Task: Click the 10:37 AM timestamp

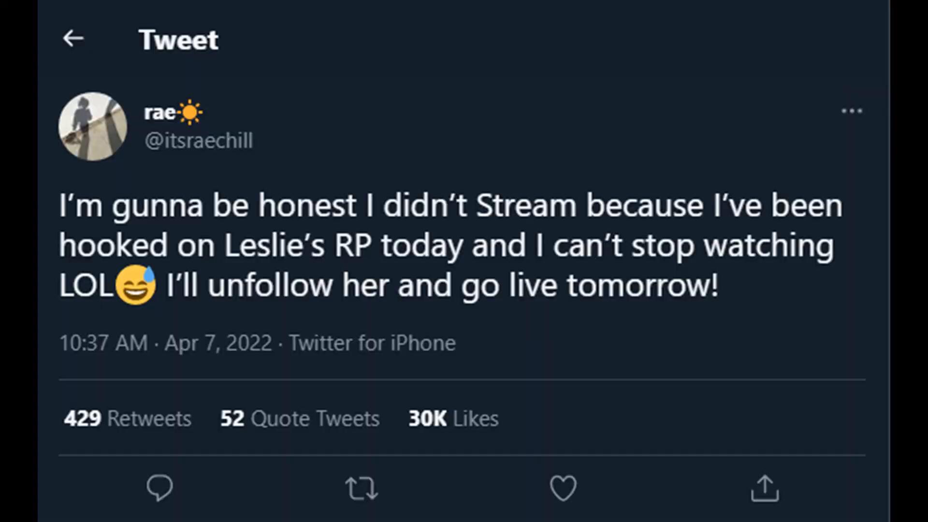Action: (x=103, y=343)
